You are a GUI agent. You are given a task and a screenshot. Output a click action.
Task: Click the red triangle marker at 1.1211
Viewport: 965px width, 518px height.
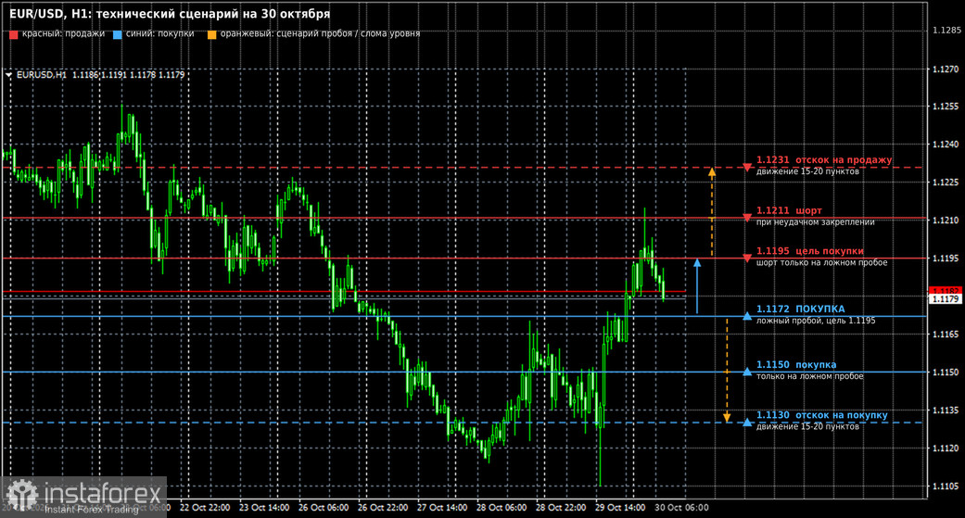click(x=747, y=218)
